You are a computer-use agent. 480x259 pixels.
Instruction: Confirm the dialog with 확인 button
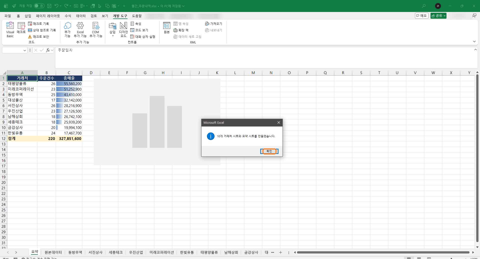[269, 151]
